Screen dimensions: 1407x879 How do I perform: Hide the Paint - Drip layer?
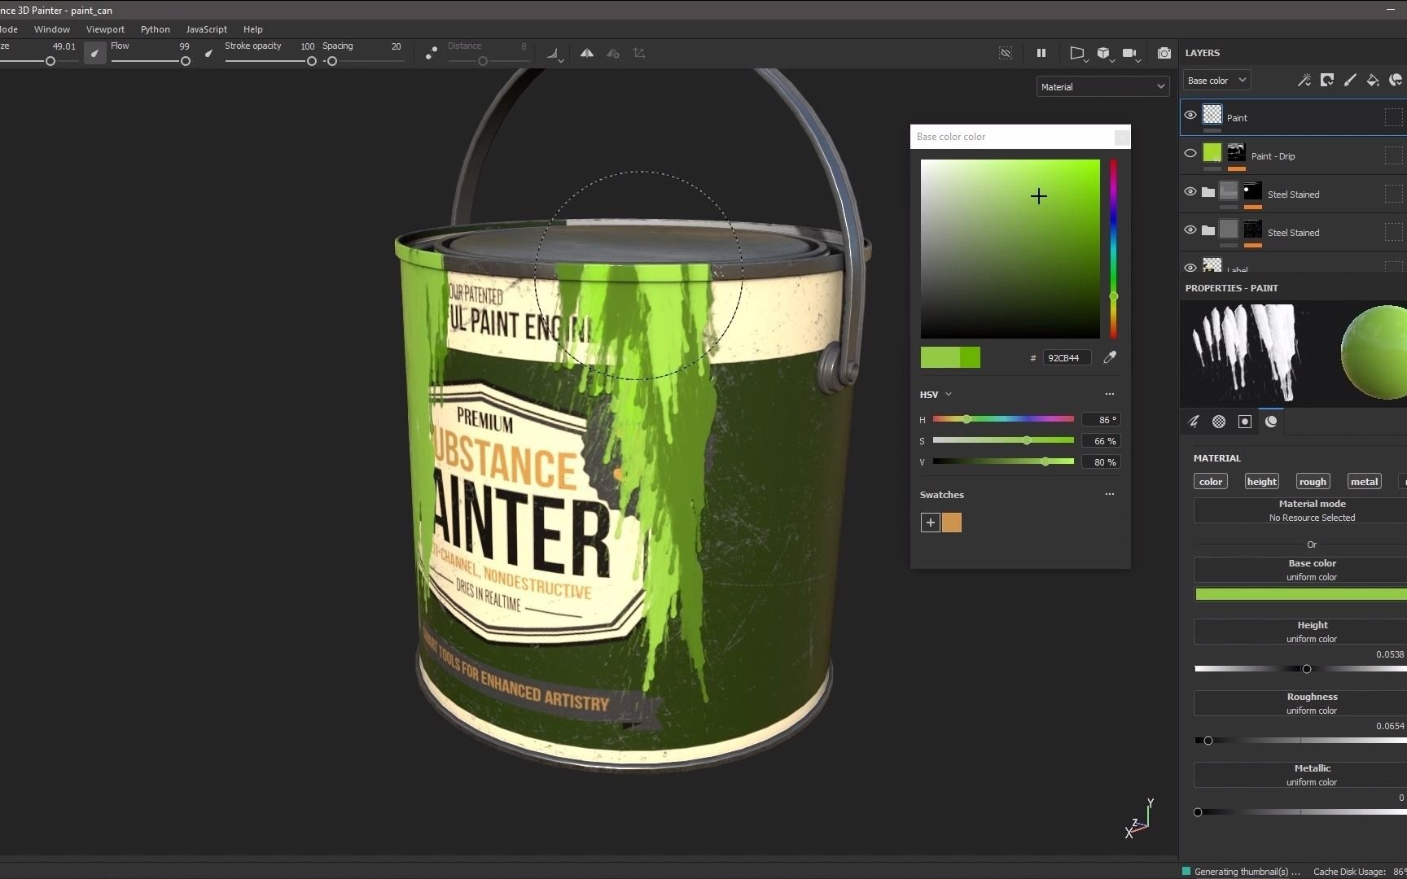click(1190, 153)
